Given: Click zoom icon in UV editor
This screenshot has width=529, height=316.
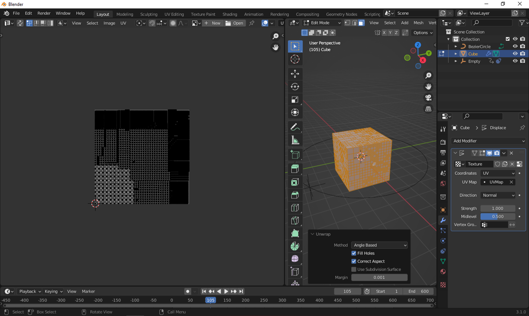Looking at the screenshot, I should (x=275, y=36).
